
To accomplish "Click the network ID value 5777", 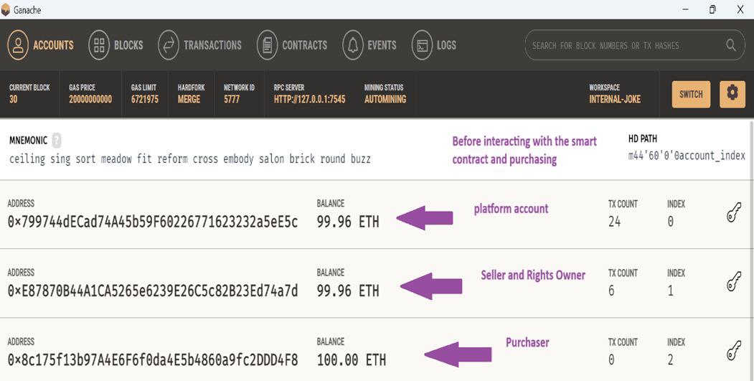I will (232, 100).
